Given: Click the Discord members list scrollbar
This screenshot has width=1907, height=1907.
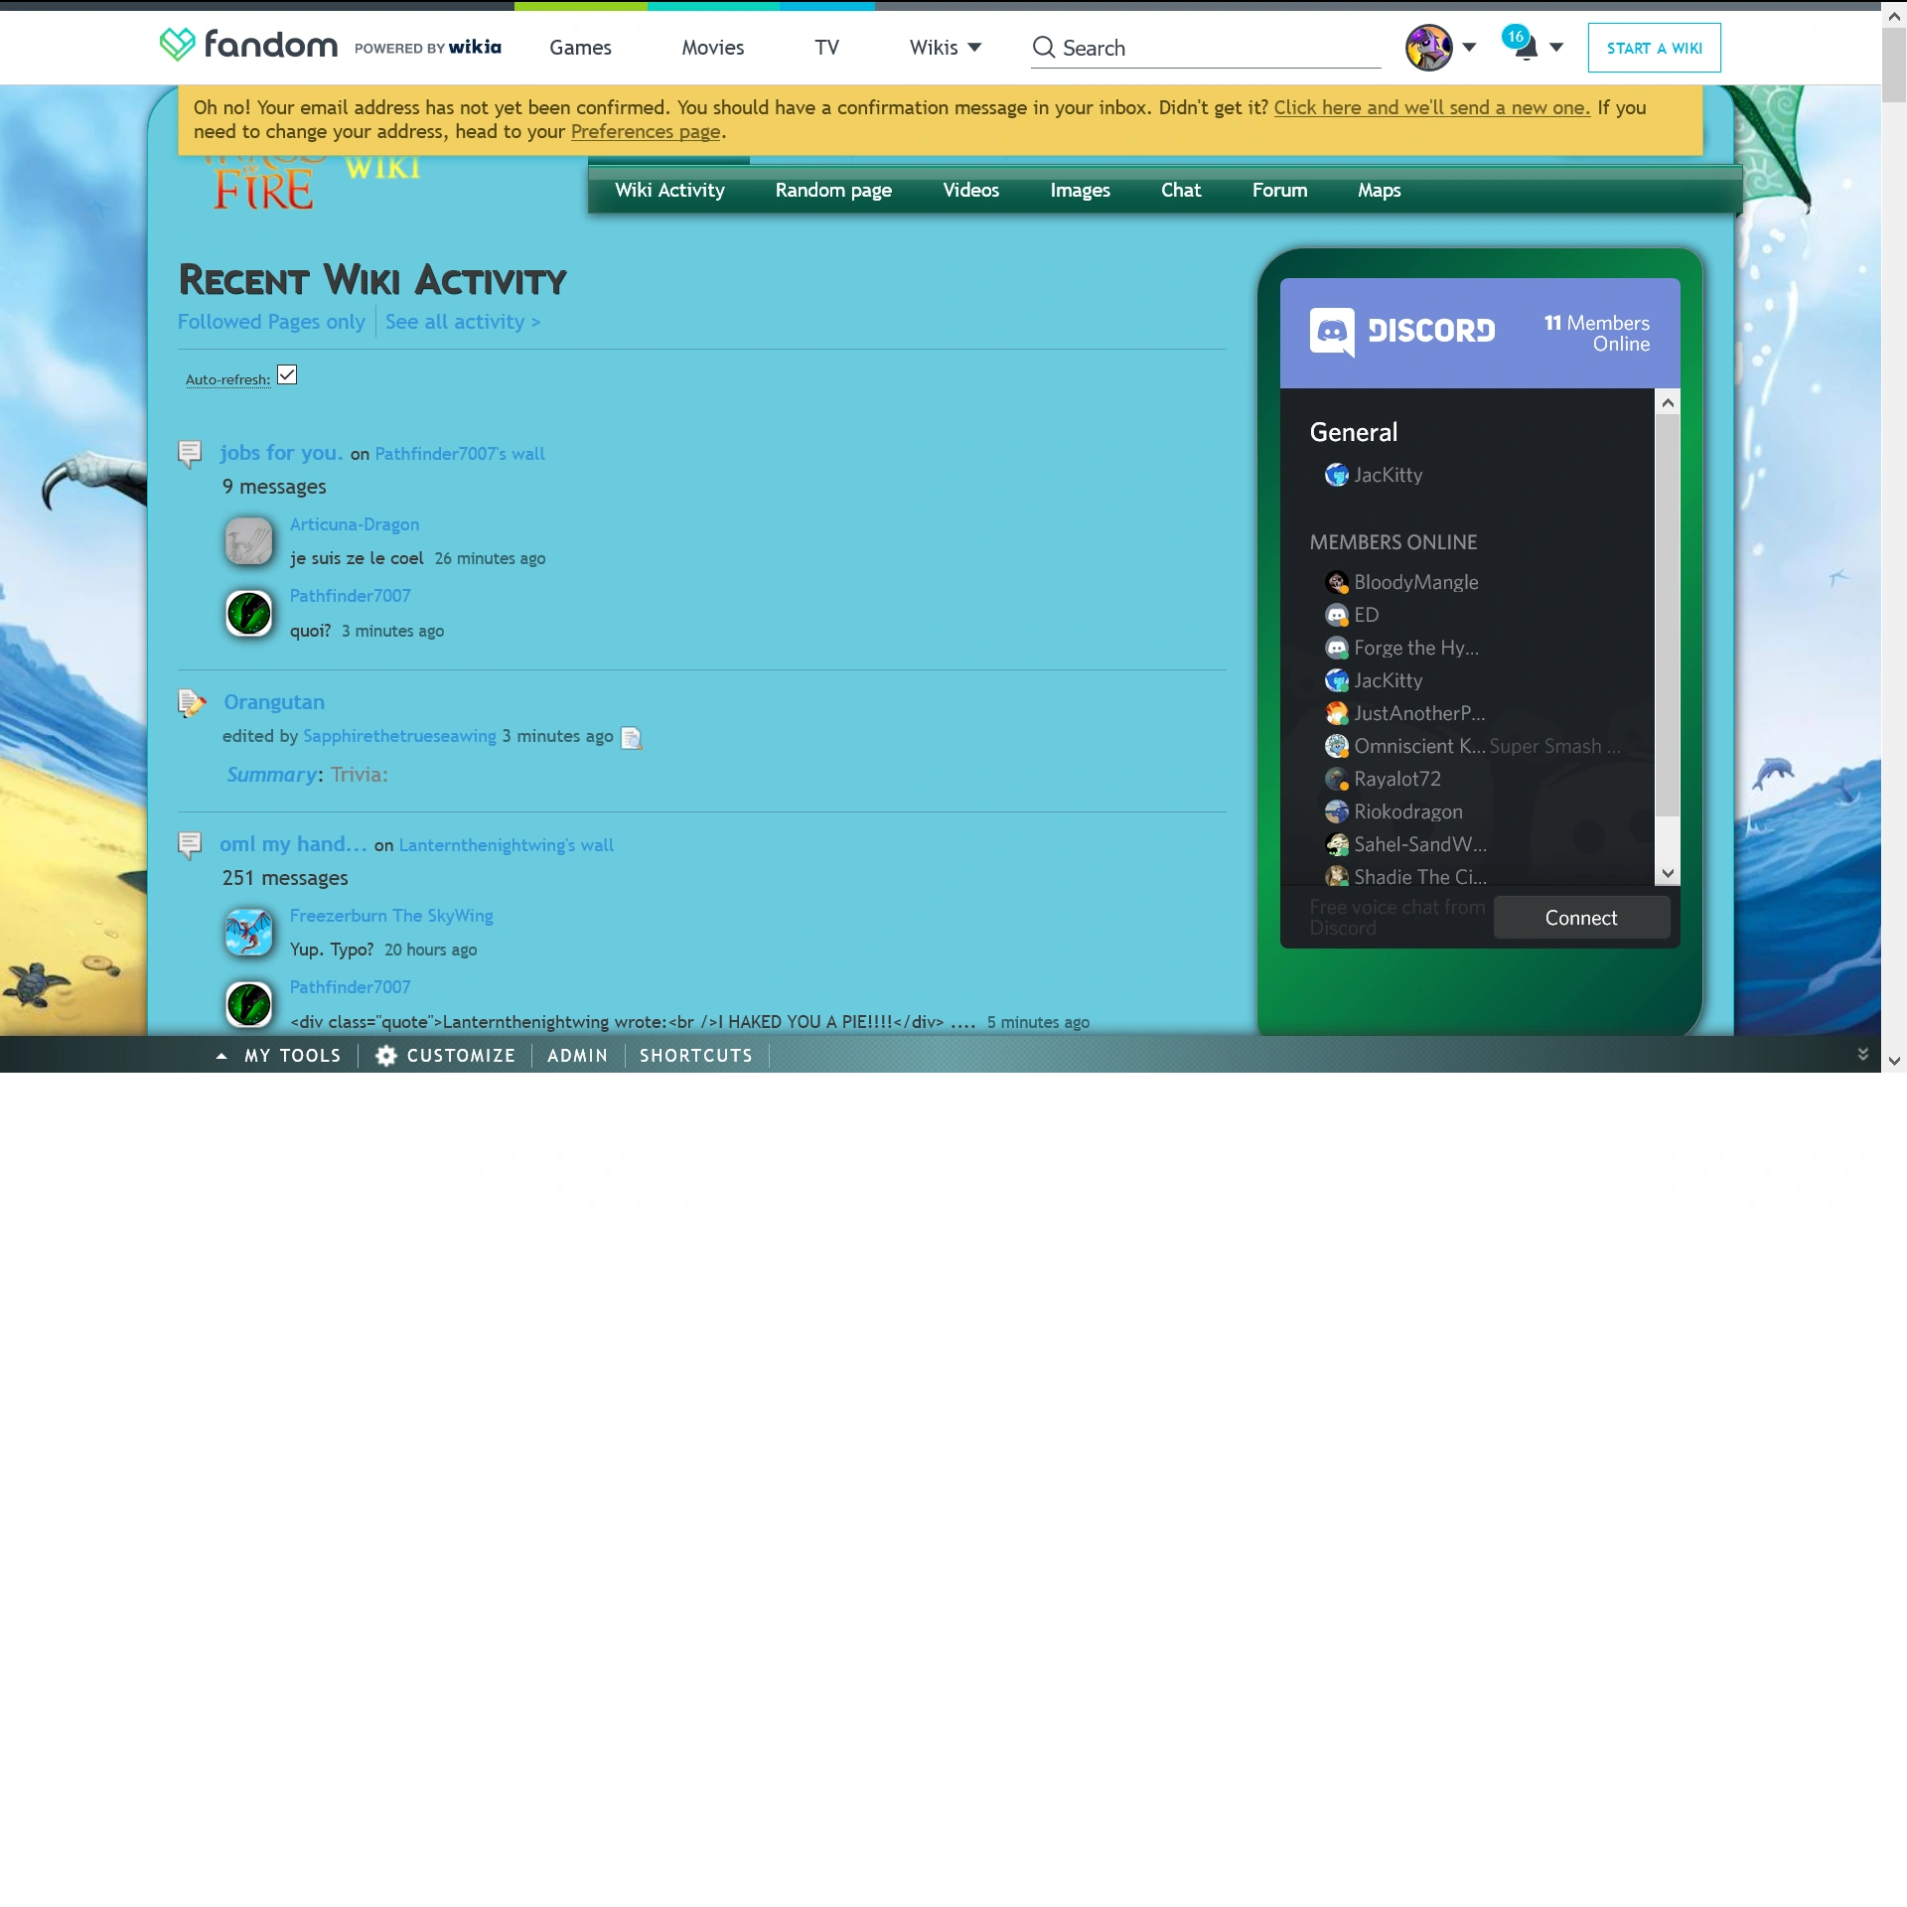Looking at the screenshot, I should (x=1668, y=616).
